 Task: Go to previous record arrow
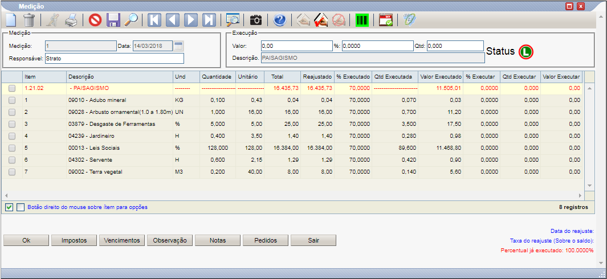173,20
